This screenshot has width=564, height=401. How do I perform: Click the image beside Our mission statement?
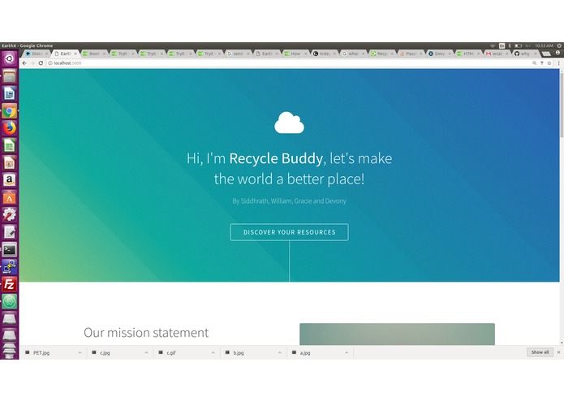click(x=397, y=334)
